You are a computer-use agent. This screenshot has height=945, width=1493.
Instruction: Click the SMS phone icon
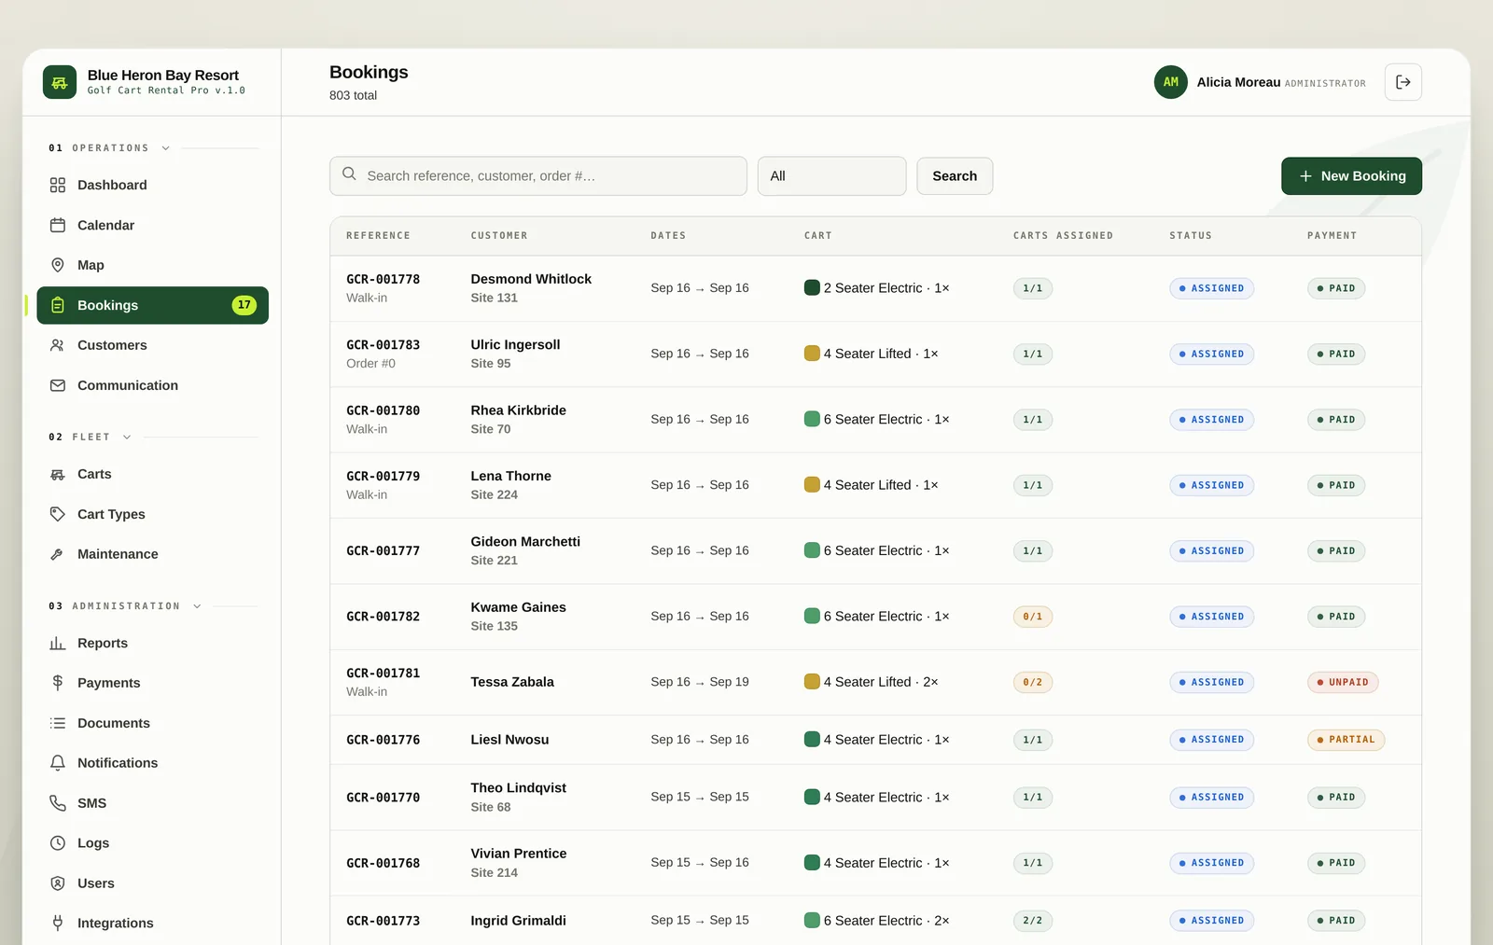[x=58, y=803]
